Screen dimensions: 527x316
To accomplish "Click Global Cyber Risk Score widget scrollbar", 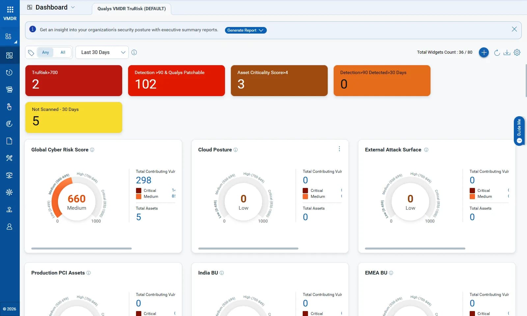I will point(81,249).
